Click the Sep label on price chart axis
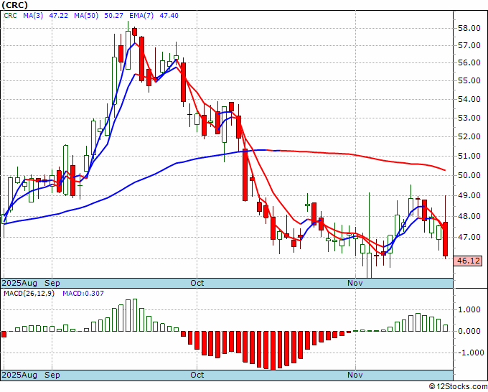This screenshot has height=392, width=488. coord(52,284)
